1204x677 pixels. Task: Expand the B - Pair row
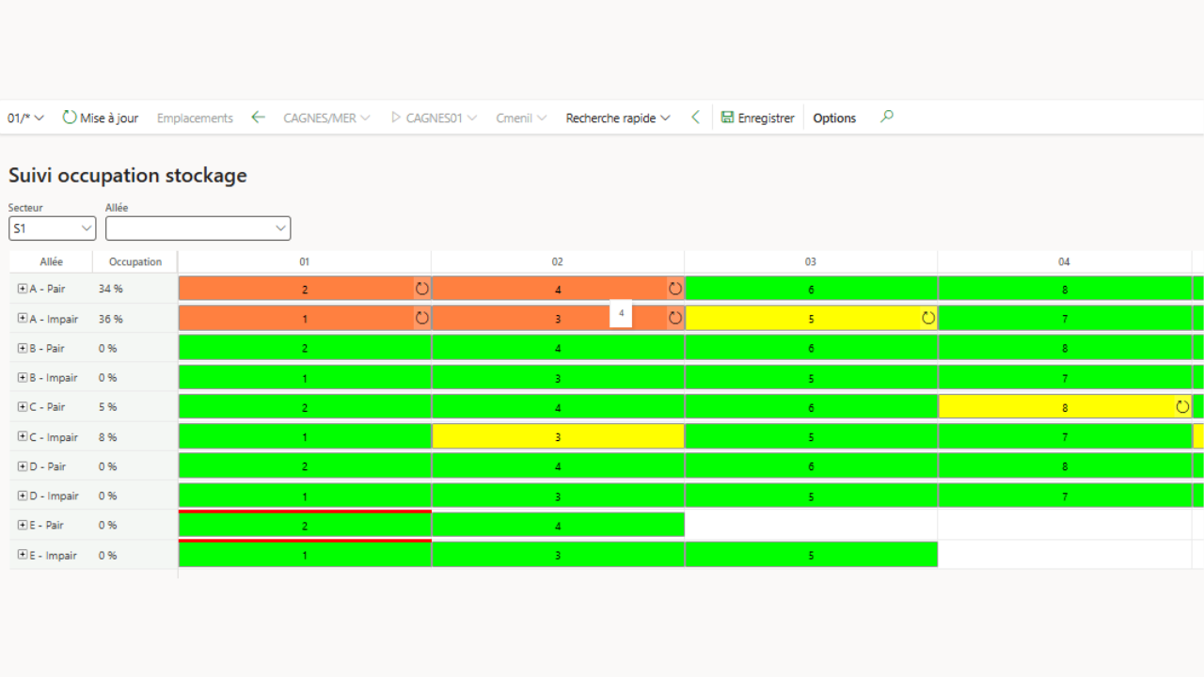[23, 348]
